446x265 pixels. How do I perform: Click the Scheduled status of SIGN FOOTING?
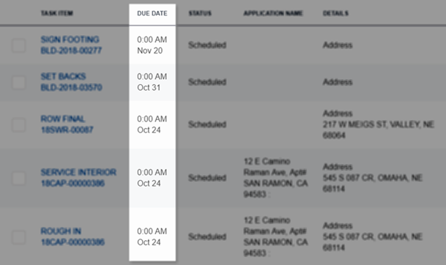click(x=207, y=45)
